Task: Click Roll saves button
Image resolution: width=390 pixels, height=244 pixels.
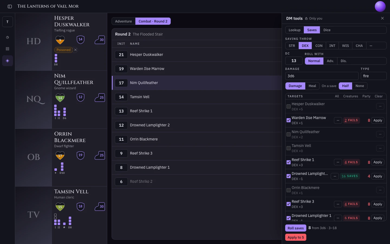Action: [x=296, y=228]
